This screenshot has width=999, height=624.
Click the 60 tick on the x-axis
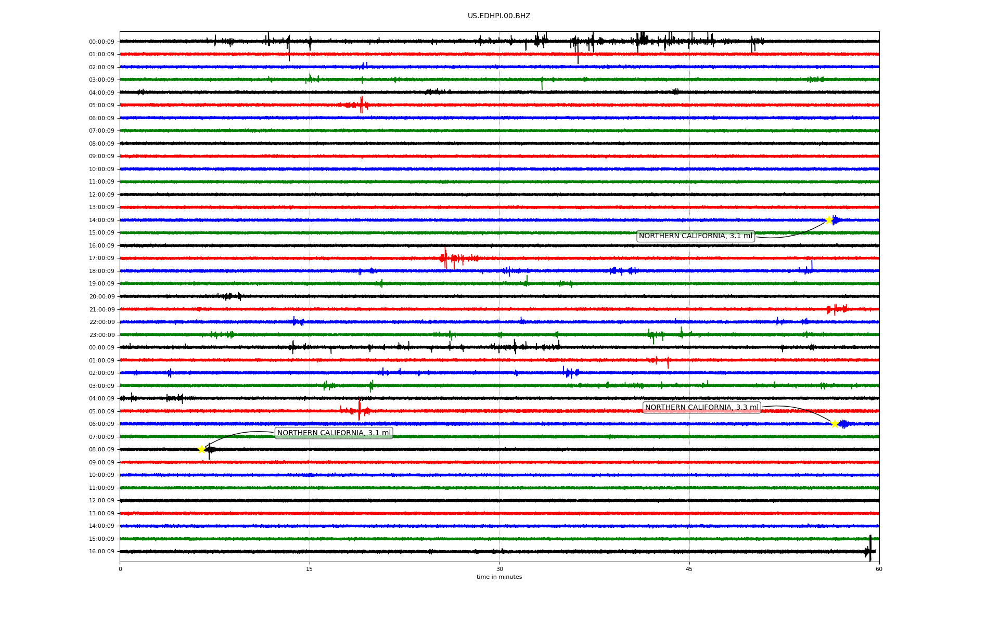pyautogui.click(x=879, y=569)
